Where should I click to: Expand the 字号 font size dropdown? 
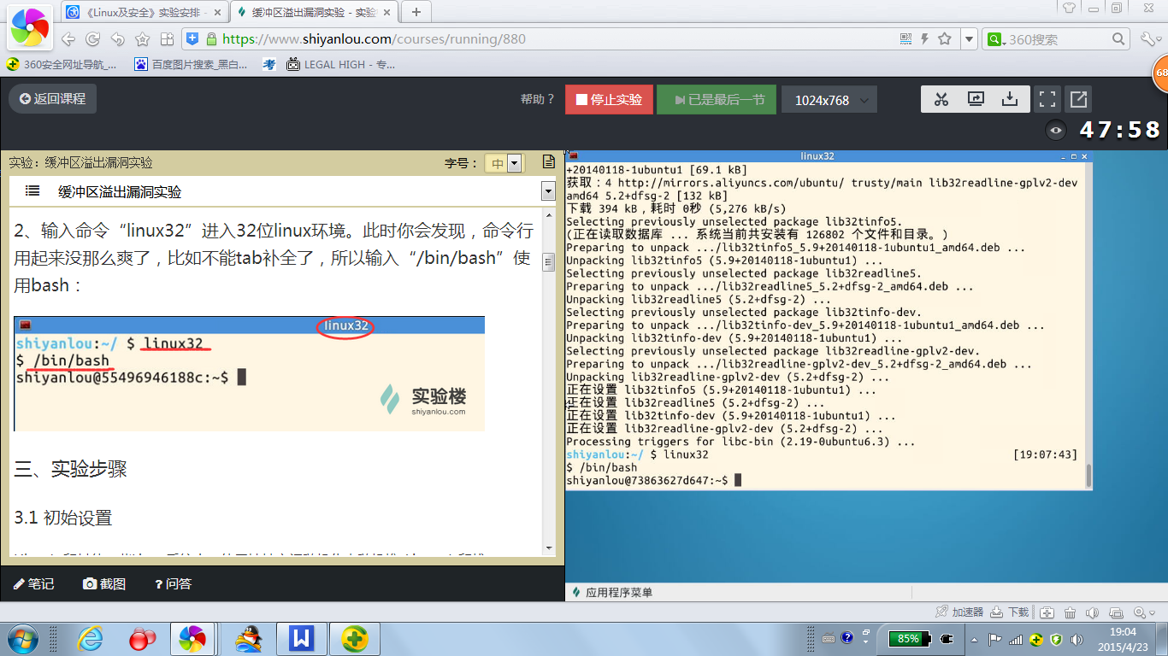tap(514, 163)
